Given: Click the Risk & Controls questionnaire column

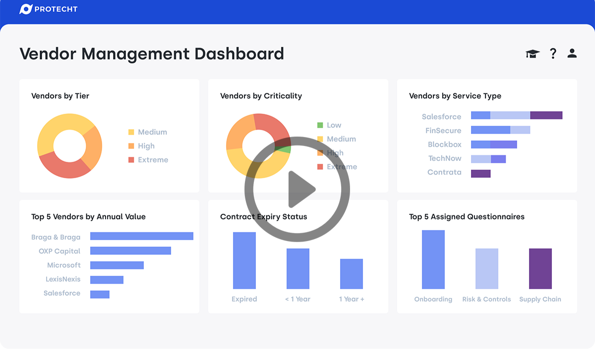Looking at the screenshot, I should [x=487, y=269].
